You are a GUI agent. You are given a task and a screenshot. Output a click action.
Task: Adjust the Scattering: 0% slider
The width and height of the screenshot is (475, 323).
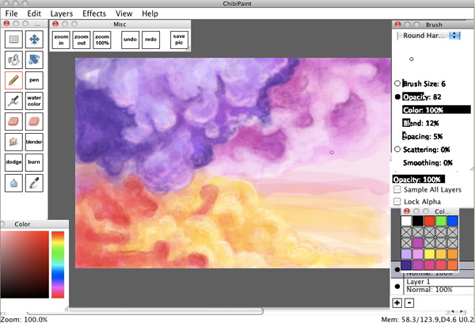(x=436, y=150)
